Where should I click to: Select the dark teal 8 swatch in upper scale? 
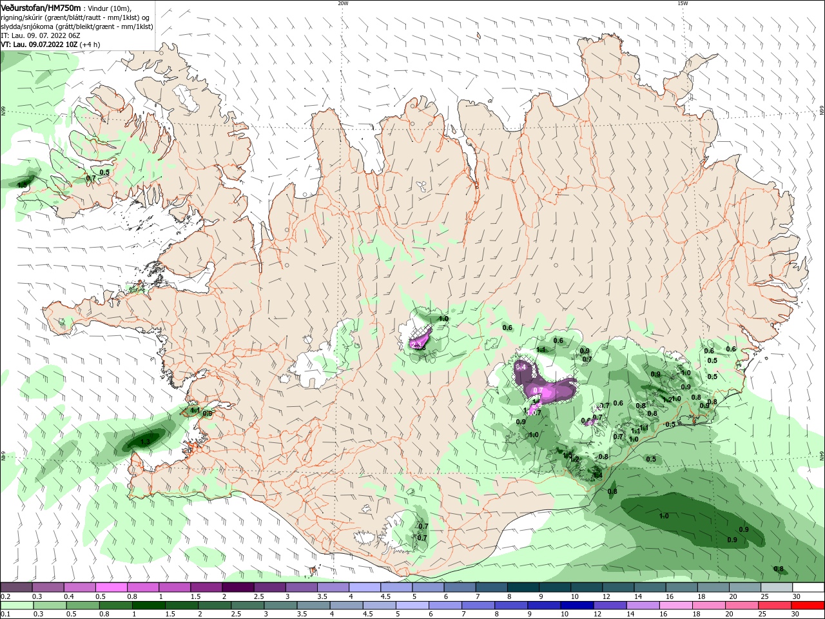(x=523, y=587)
